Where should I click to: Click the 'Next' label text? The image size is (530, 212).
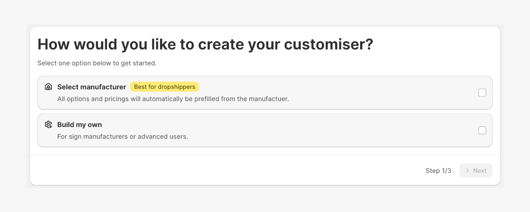tap(479, 171)
